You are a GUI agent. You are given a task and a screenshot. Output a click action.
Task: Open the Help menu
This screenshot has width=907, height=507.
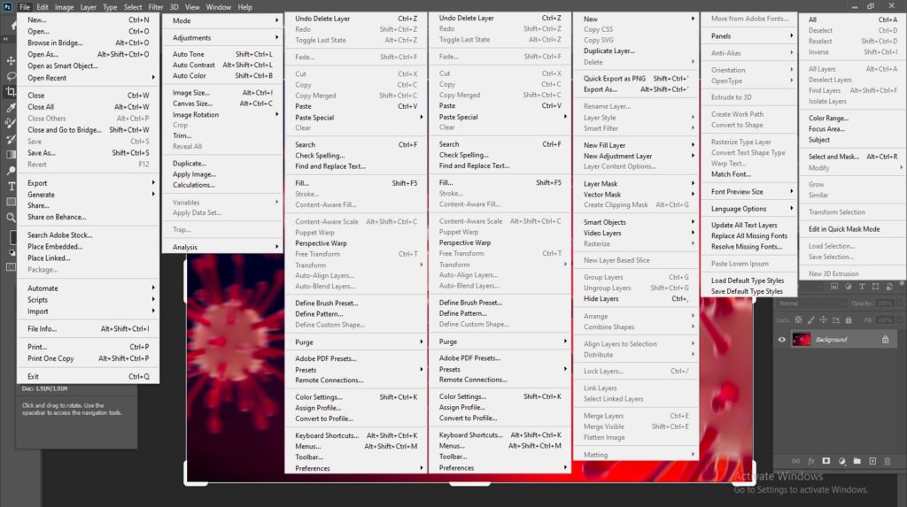click(244, 7)
